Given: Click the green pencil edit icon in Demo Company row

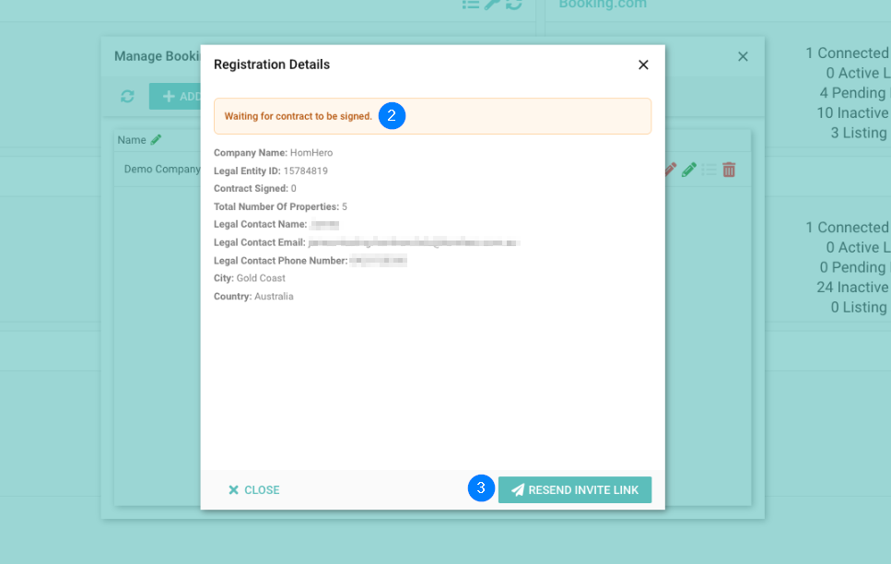Looking at the screenshot, I should tap(688, 170).
